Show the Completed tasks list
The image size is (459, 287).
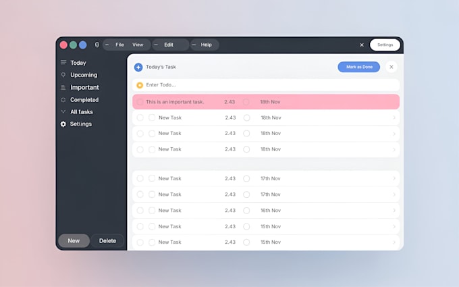point(84,100)
